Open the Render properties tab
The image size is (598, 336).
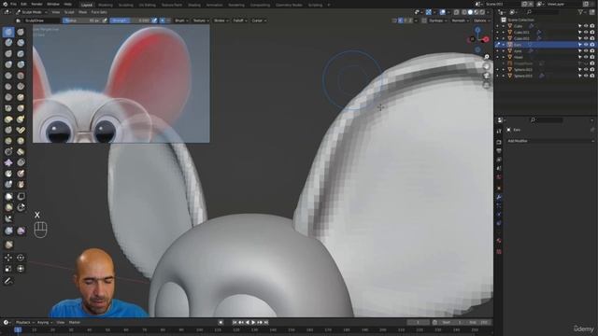[499, 142]
